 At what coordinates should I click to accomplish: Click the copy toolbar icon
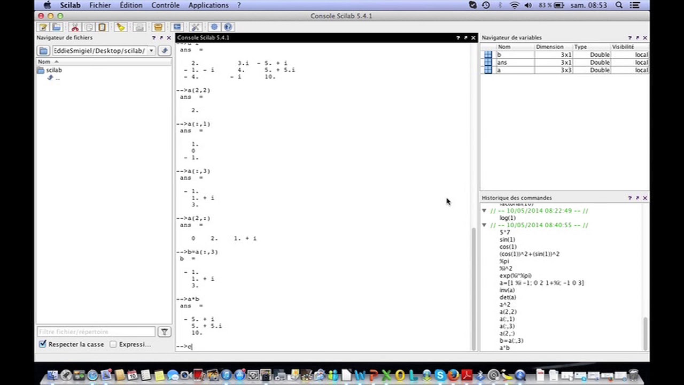(x=89, y=27)
